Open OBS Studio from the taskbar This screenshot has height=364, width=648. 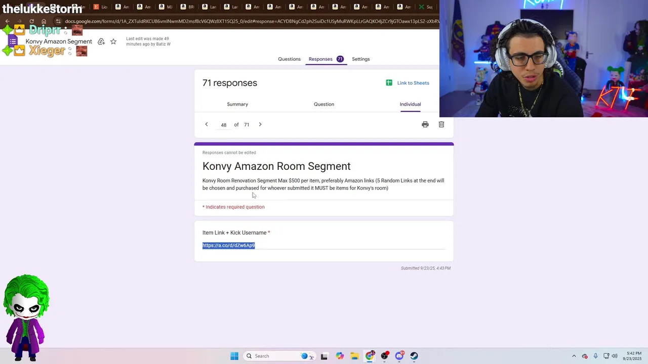pos(385,356)
